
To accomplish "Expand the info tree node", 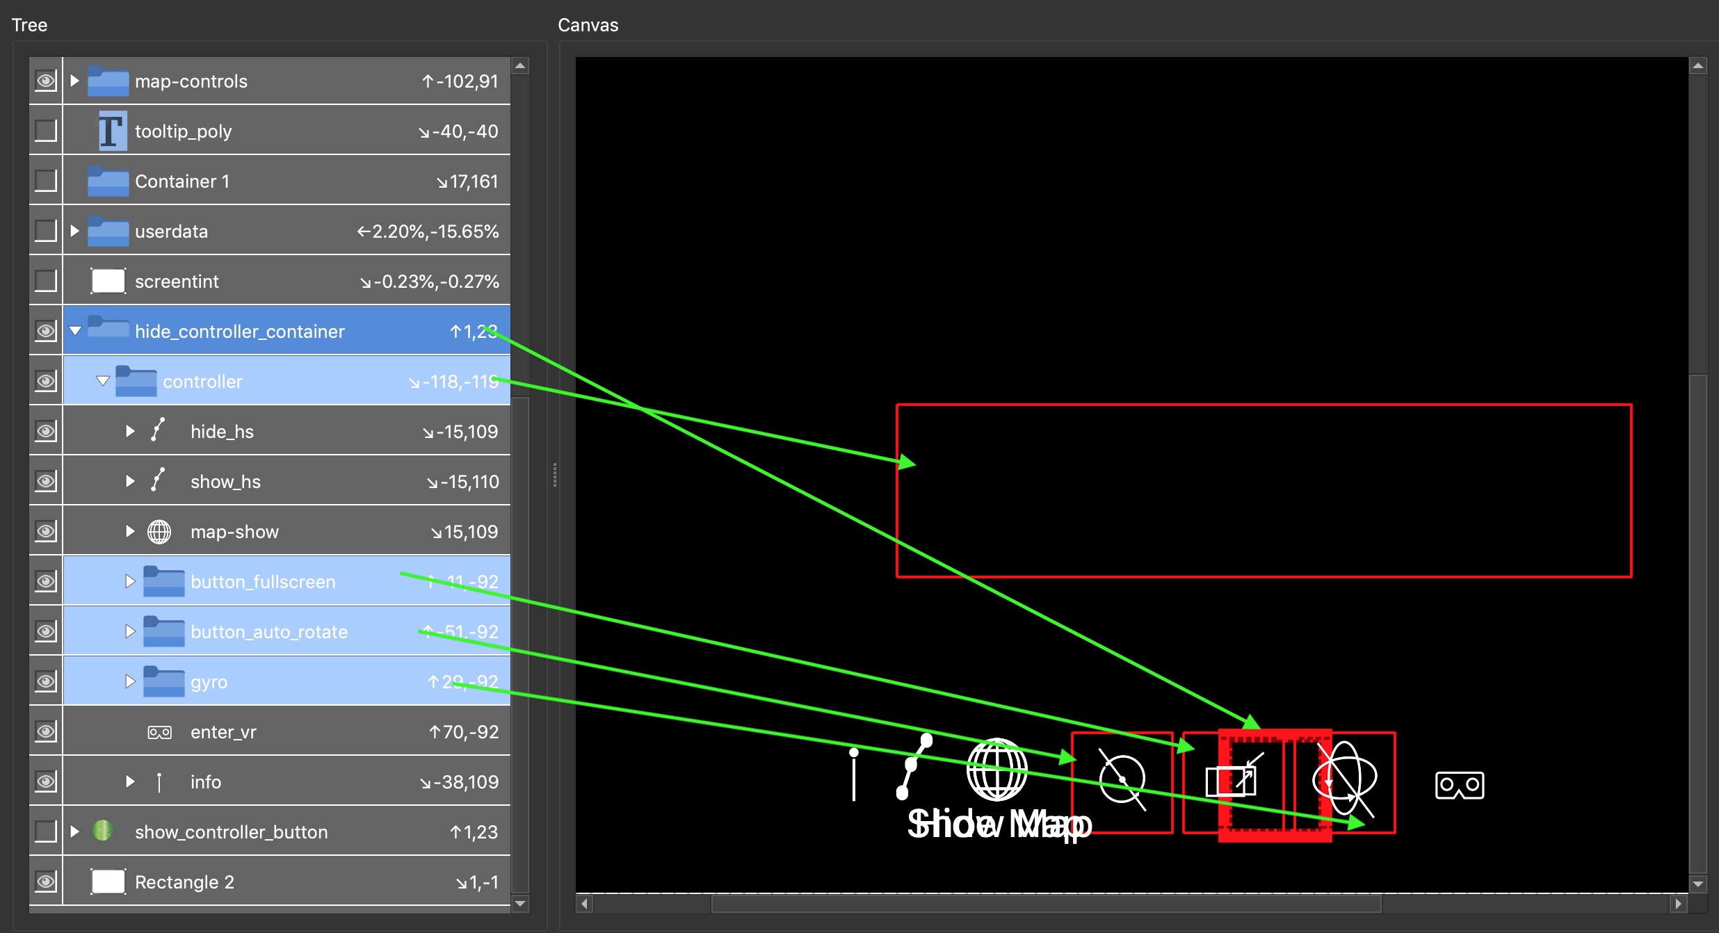I will tap(130, 781).
